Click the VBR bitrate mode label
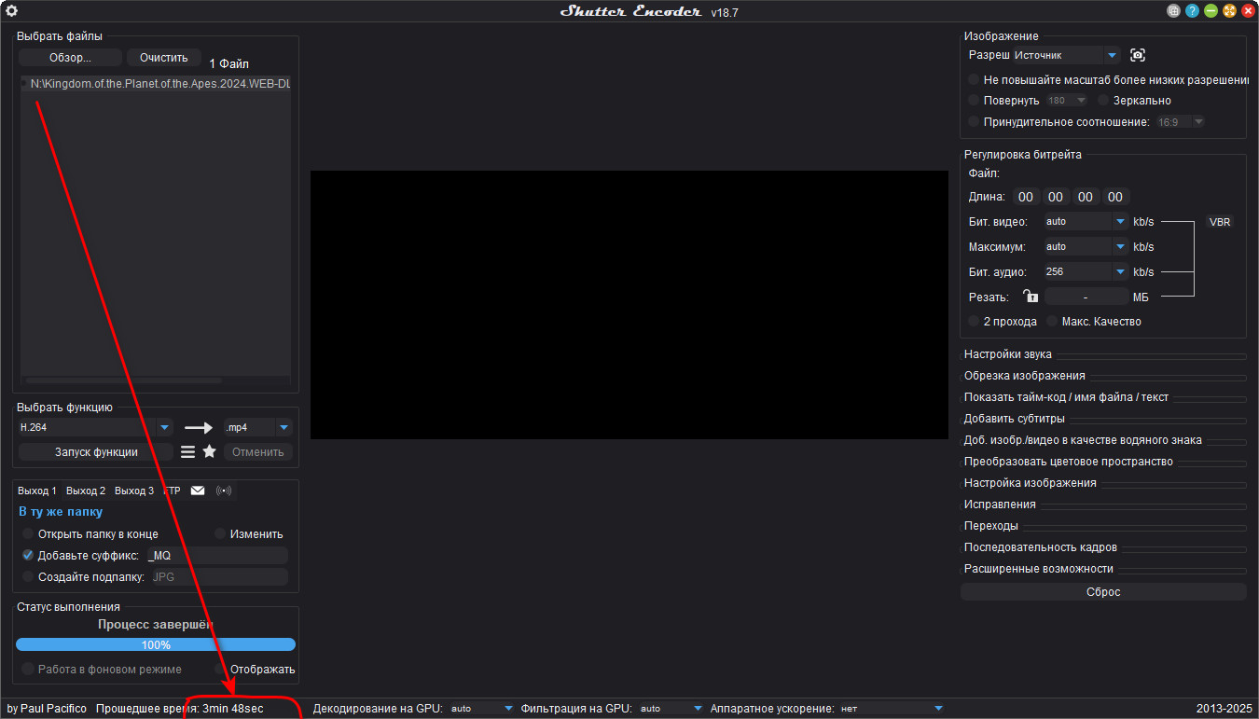Screen dimensions: 1259x719 [x=1220, y=222]
